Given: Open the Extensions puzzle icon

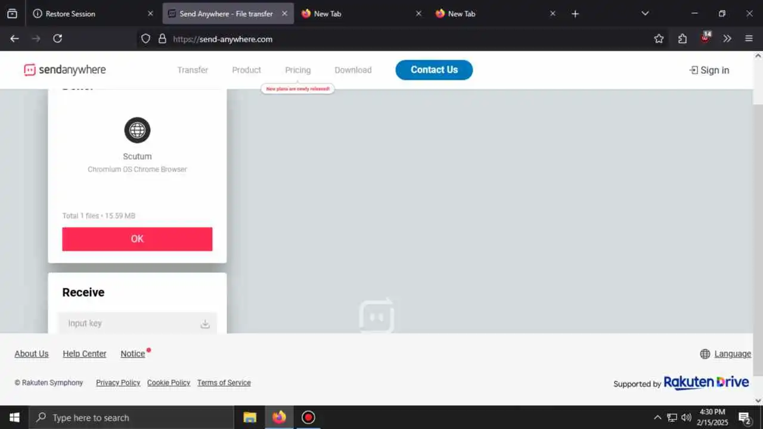Looking at the screenshot, I should pos(683,39).
